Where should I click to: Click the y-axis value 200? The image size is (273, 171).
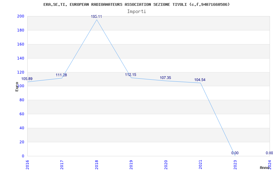click(x=20, y=16)
